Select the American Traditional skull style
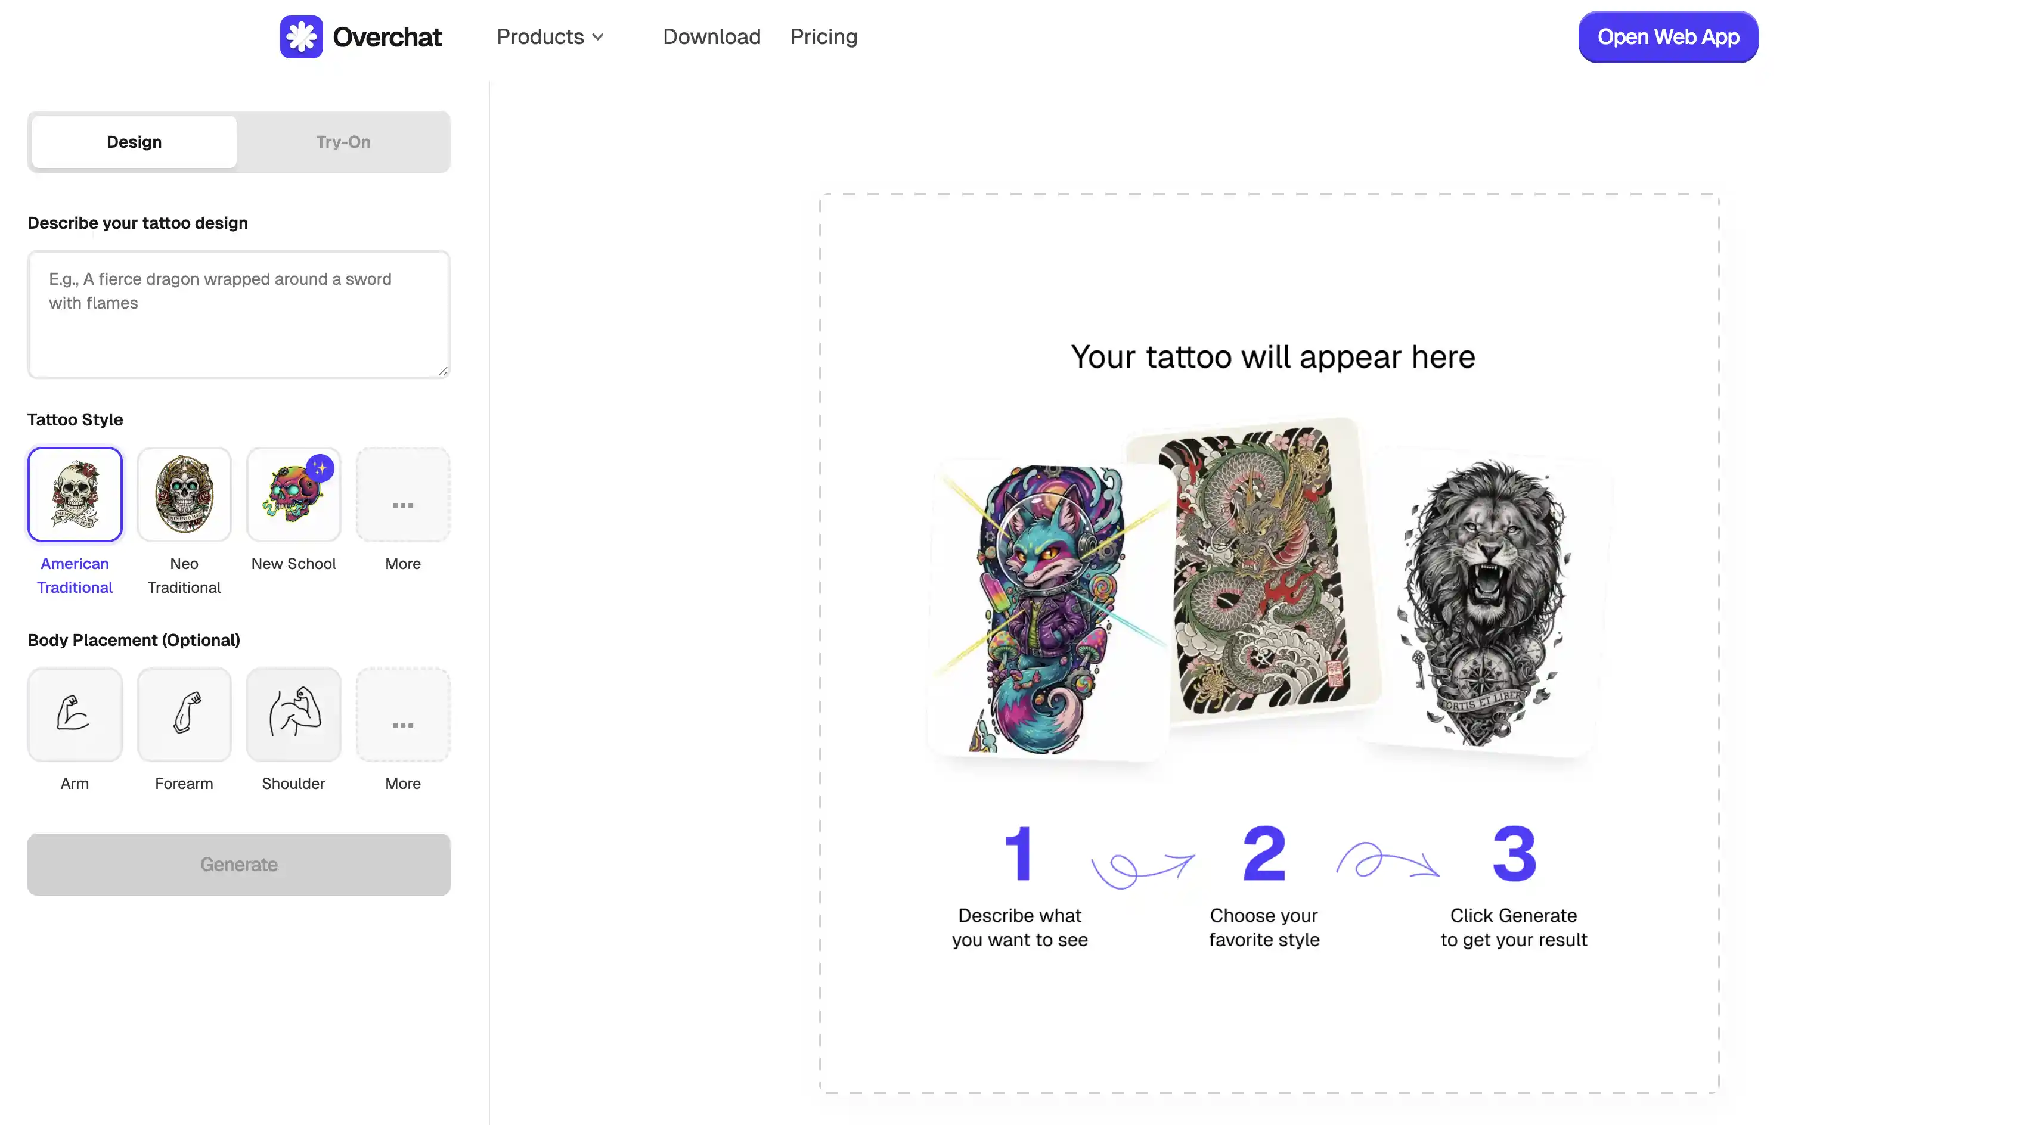The height and width of the screenshot is (1125, 2040). pos(75,494)
